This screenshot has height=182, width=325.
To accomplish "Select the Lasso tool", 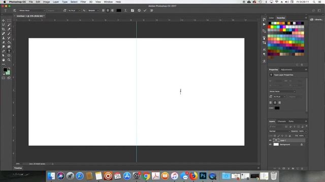I will tap(4, 25).
